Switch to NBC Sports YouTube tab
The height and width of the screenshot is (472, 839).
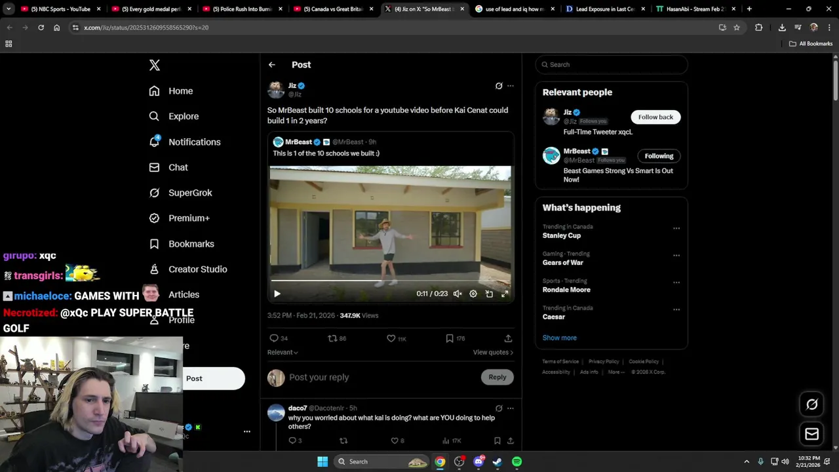click(x=61, y=9)
